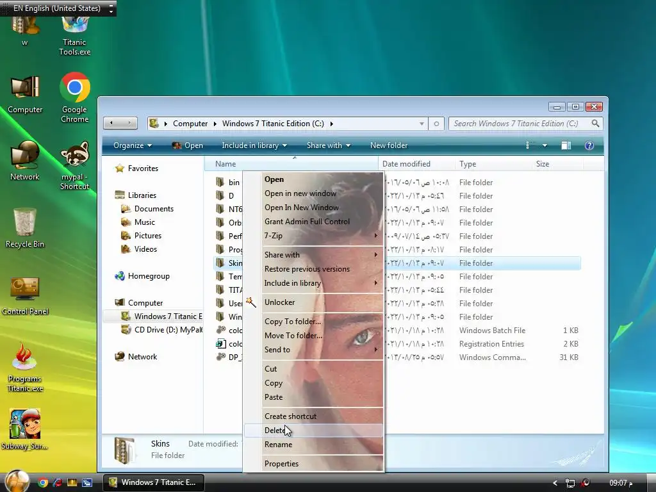This screenshot has height=492, width=656.
Task: Show hidden tray icons arrow
Action: coord(555,483)
